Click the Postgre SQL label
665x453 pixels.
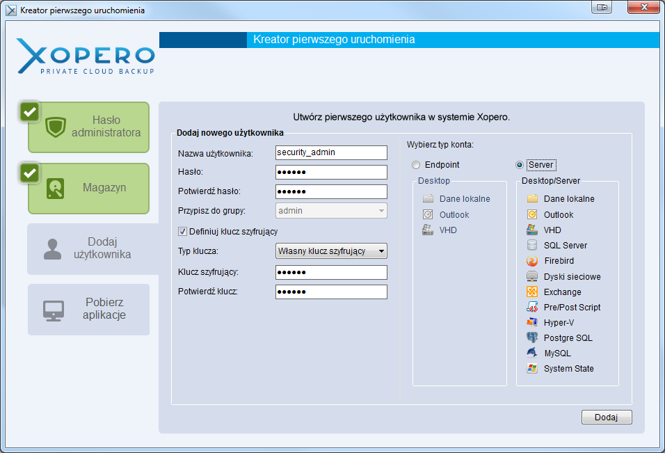coord(568,338)
